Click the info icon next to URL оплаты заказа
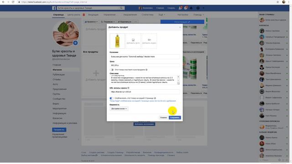The width and height of the screenshot is (292, 164). [128, 88]
